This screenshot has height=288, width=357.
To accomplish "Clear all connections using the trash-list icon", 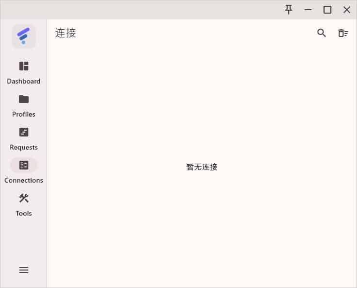I will [x=343, y=33].
